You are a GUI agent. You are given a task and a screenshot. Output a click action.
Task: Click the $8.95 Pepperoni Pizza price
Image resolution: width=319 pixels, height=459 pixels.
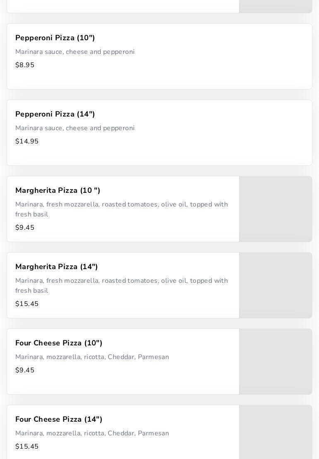tap(25, 65)
